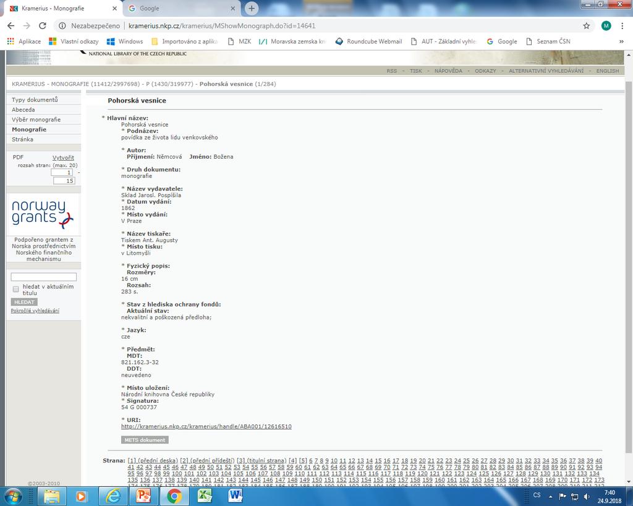Click the volume speaker tray icon
This screenshot has width=633, height=506.
coord(587,496)
